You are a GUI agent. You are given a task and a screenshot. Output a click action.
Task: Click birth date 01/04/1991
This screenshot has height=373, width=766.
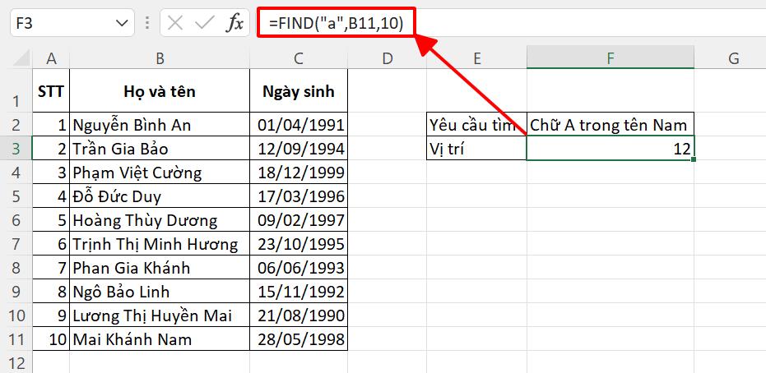tap(299, 125)
